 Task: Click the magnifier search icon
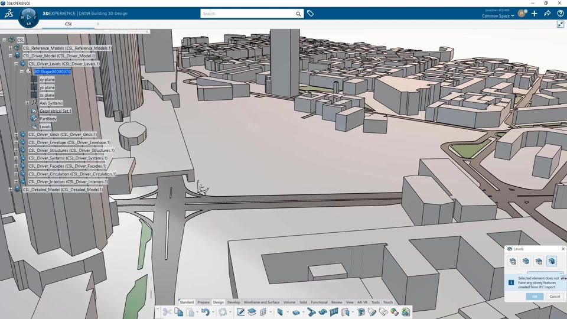(x=298, y=14)
